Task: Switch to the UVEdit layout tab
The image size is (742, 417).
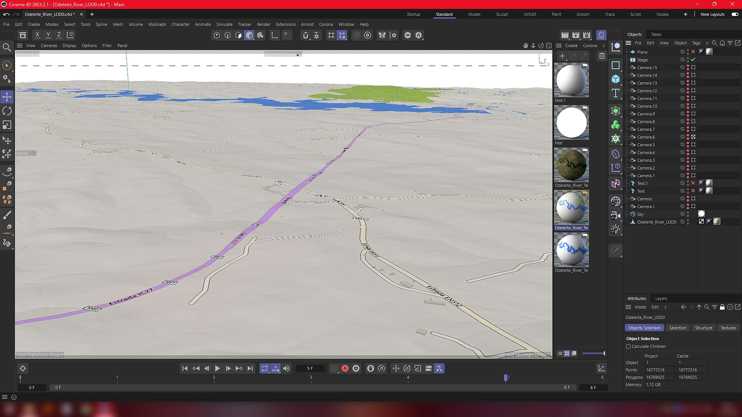Action: [x=530, y=14]
